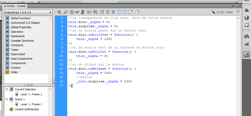Expand Global Properties category
Viewport: 251px width, 116px height.
pyautogui.click(x=21, y=27)
